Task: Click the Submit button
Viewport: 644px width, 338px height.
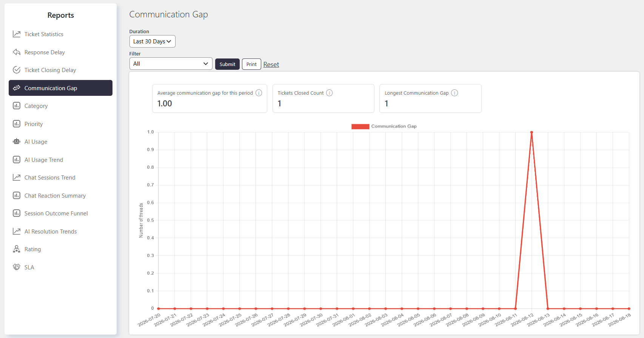Action: [227, 64]
